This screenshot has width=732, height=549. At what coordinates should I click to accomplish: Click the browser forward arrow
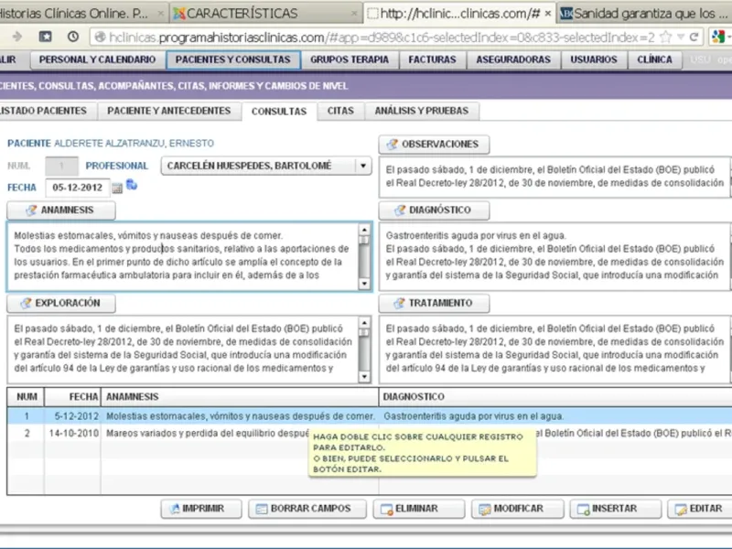point(17,37)
